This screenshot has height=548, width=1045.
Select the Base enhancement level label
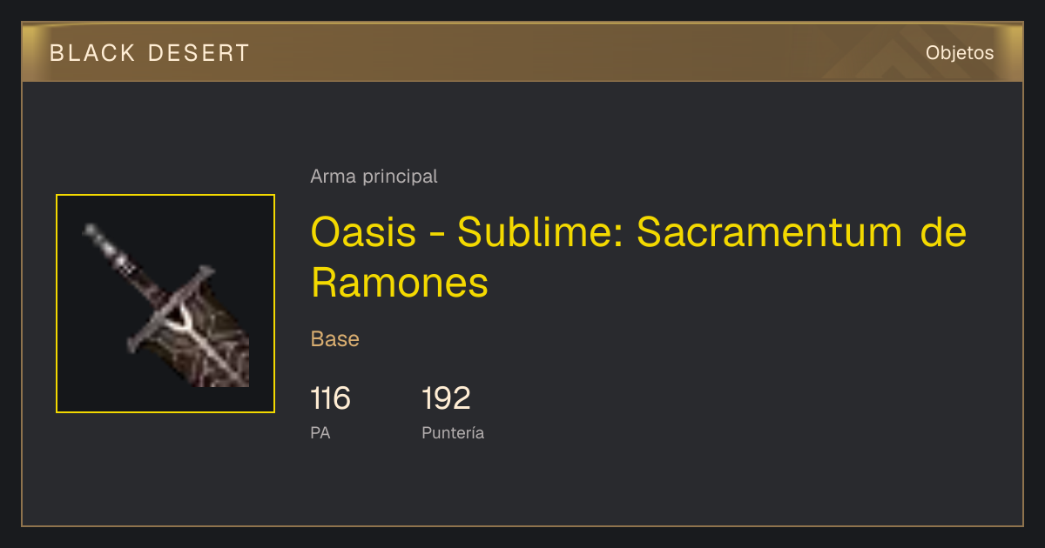click(x=335, y=339)
